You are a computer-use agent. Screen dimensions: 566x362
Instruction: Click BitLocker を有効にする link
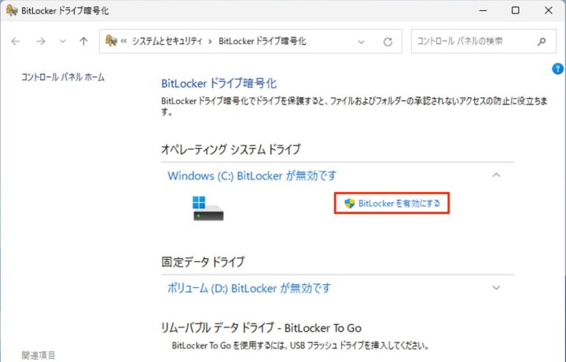click(x=399, y=203)
